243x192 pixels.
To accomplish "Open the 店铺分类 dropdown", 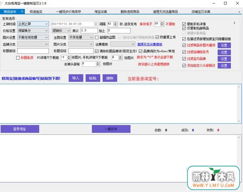I will 33,44.
